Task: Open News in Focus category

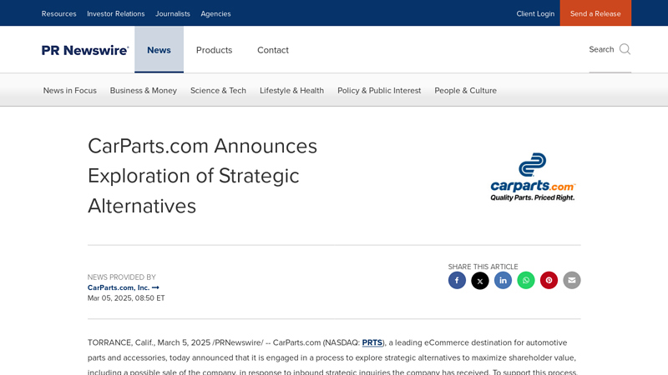Action: pyautogui.click(x=70, y=91)
